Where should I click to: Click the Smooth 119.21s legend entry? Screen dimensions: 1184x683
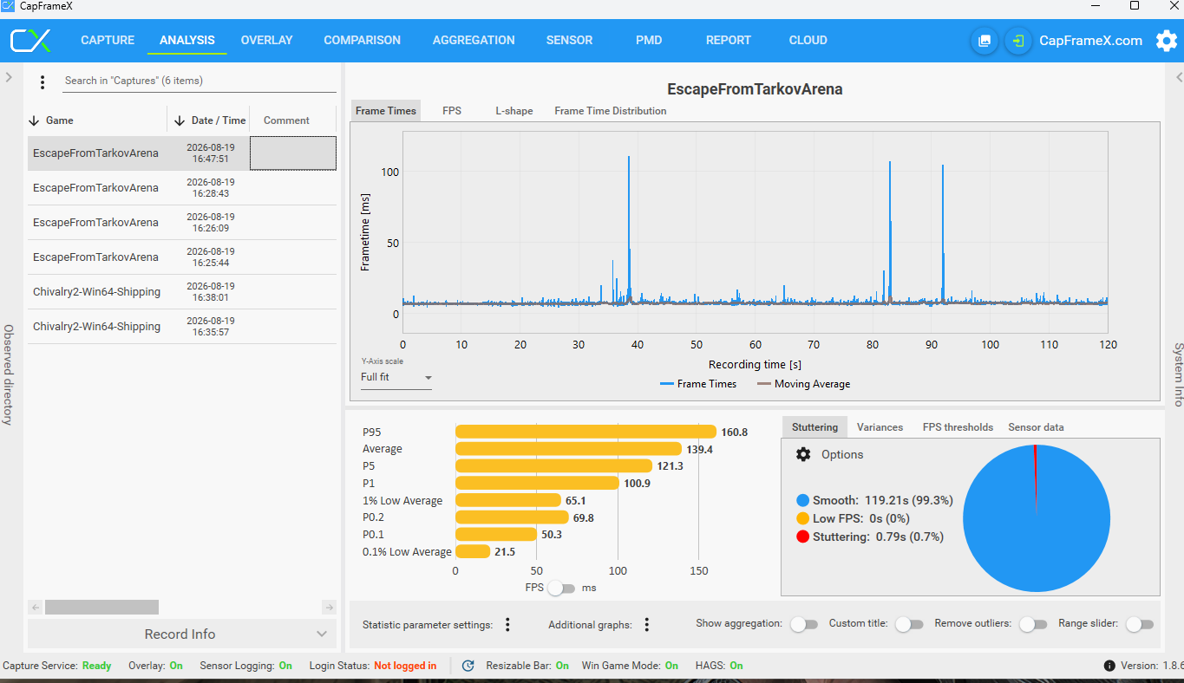pyautogui.click(x=874, y=500)
